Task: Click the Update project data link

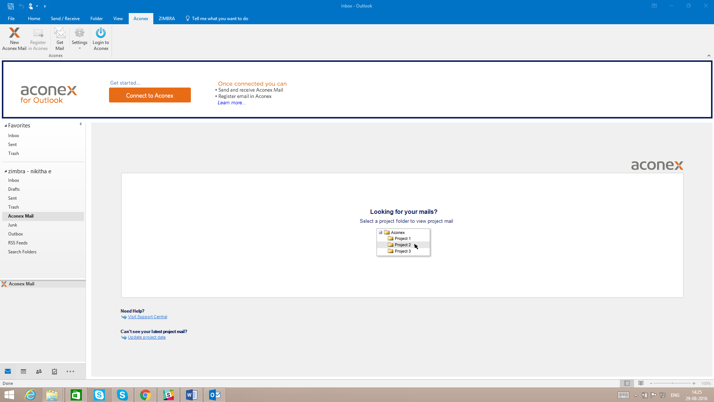Action: point(147,338)
